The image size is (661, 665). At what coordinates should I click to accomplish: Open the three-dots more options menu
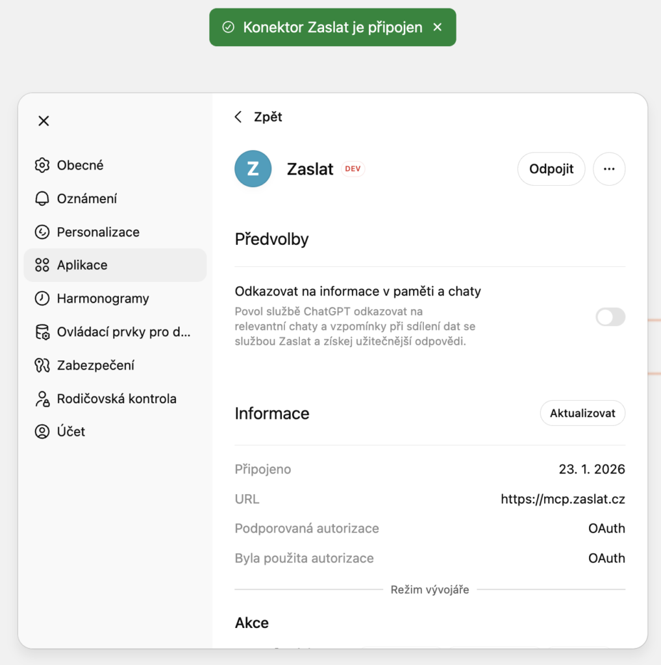[609, 169]
